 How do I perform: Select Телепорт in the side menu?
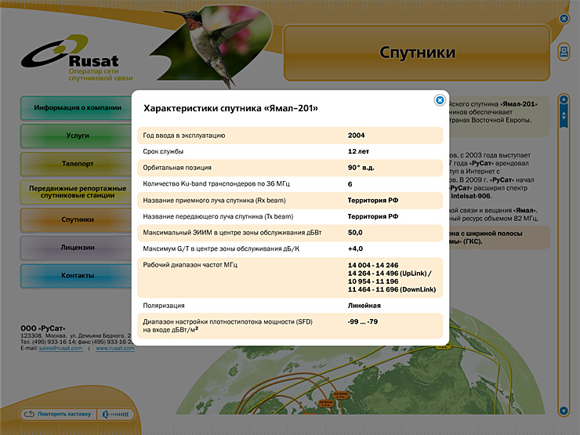pos(78,164)
